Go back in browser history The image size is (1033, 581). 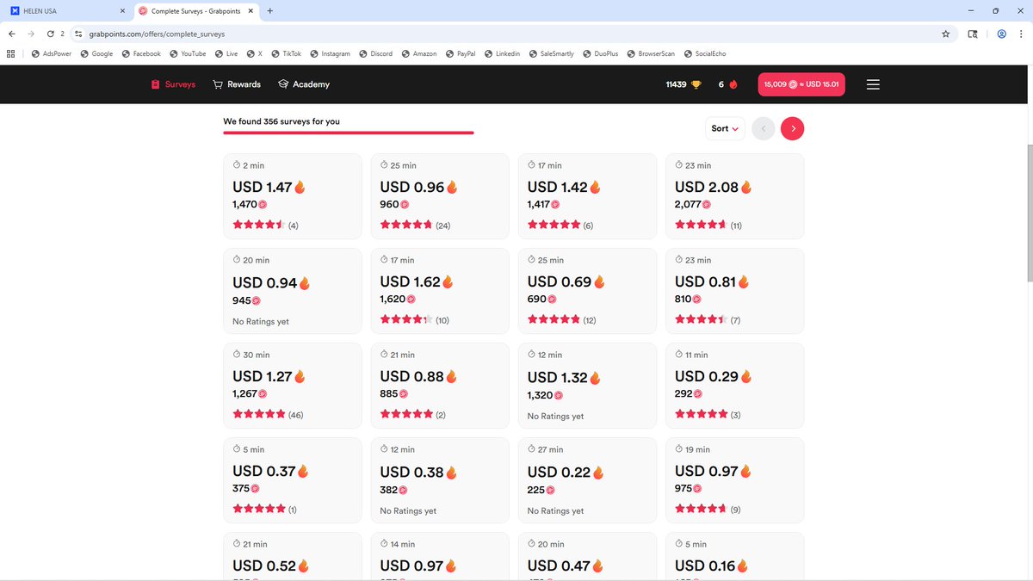[x=12, y=34]
